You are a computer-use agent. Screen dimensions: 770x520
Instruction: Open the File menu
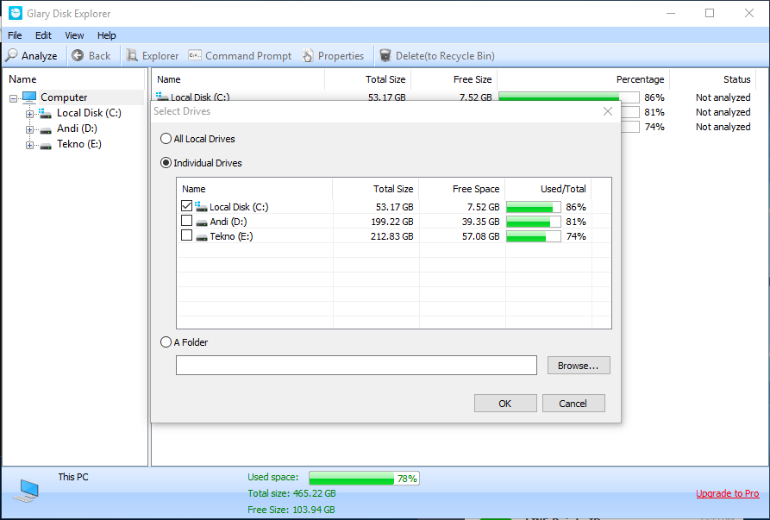[15, 35]
